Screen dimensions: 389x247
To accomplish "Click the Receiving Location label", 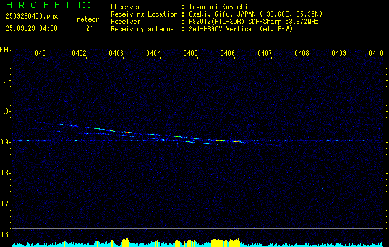I will [144, 14].
